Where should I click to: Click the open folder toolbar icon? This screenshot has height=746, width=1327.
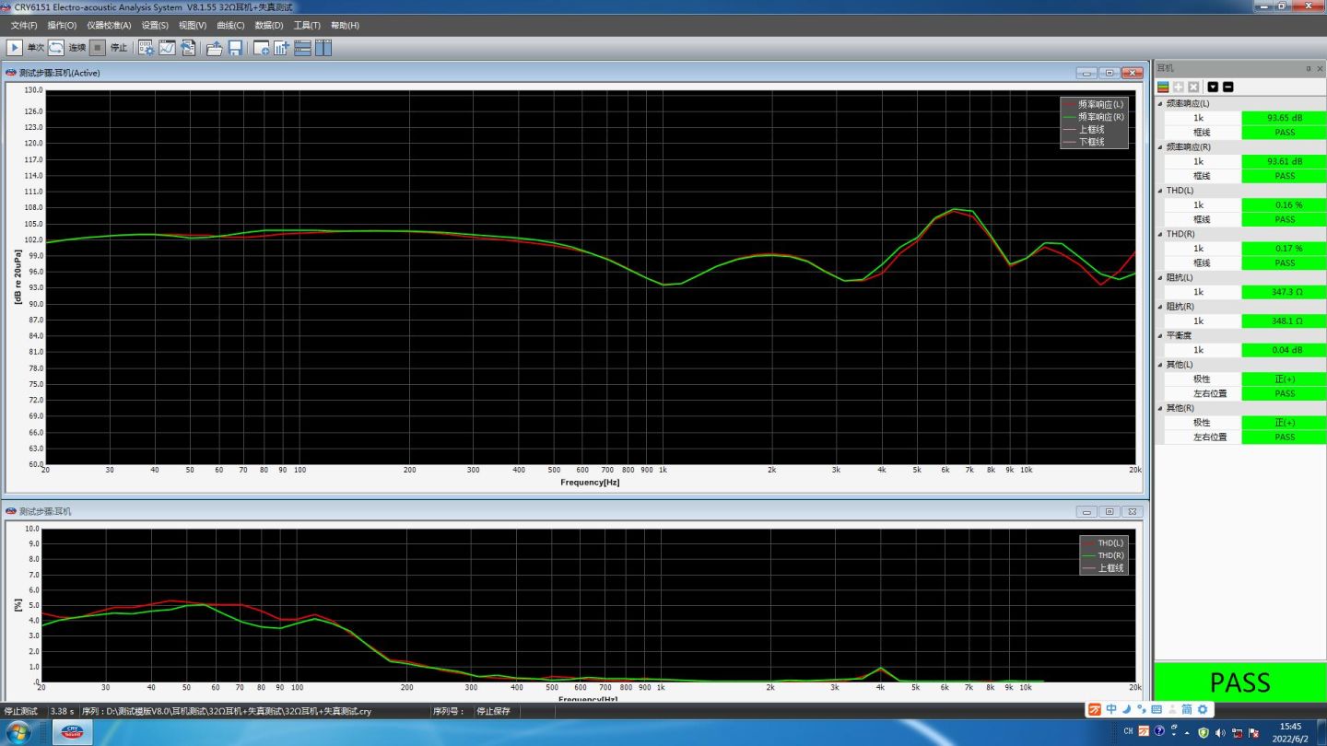(214, 48)
